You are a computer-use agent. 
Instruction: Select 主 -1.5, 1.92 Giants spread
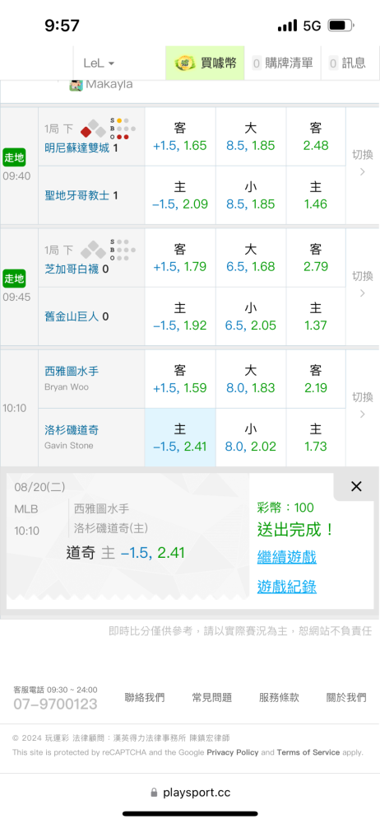point(180,316)
